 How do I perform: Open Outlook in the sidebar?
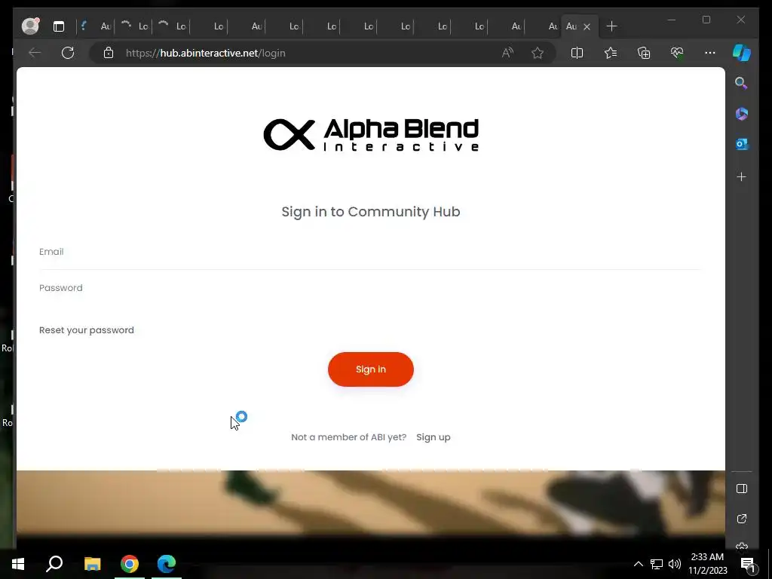[x=742, y=144]
